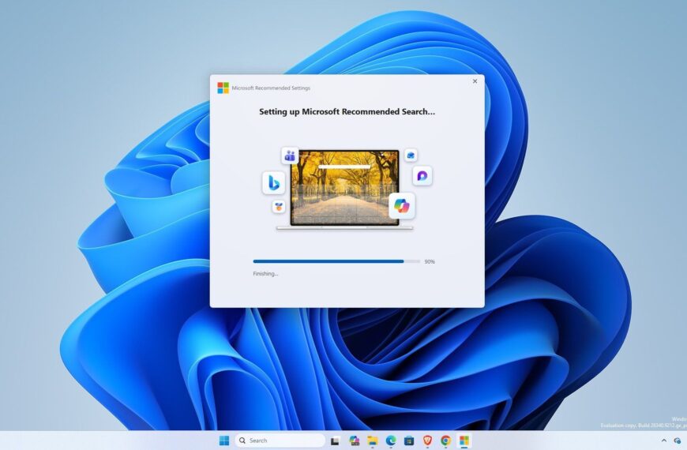Click the "Finishing..." status text

pos(265,274)
